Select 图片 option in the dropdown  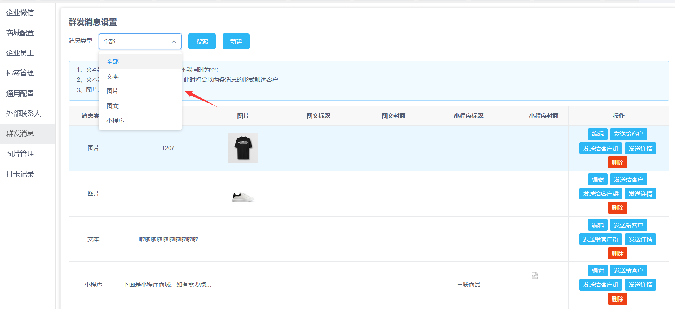coord(113,91)
